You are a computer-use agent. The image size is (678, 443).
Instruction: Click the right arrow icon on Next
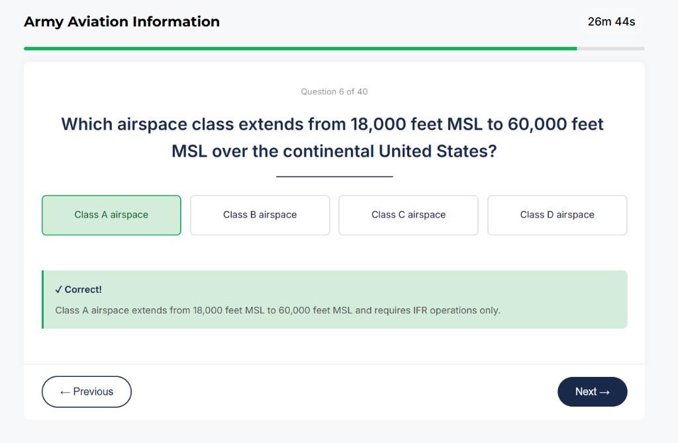tap(607, 391)
